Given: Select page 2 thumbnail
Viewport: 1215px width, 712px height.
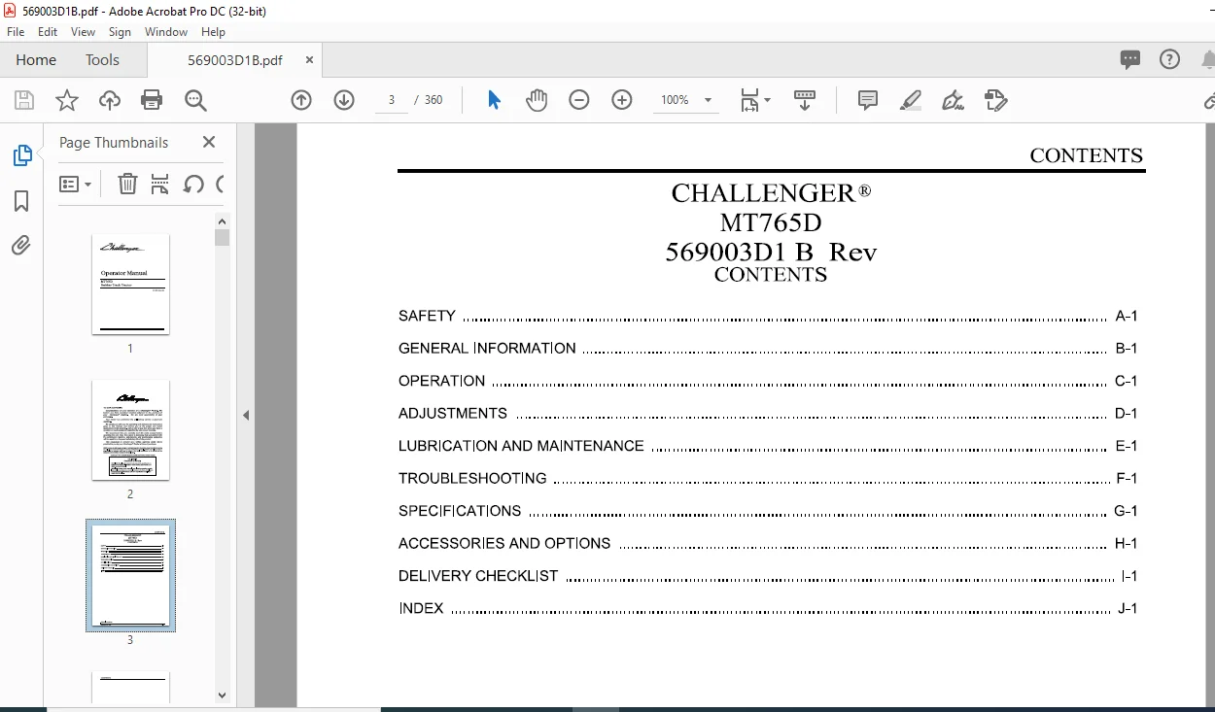Looking at the screenshot, I should click(x=130, y=429).
